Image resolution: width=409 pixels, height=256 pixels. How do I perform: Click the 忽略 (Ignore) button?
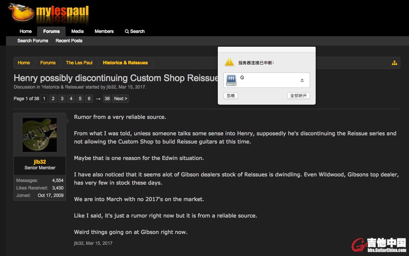[231, 95]
